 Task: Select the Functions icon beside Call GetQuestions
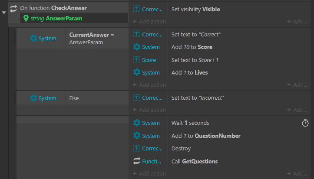click(136, 161)
